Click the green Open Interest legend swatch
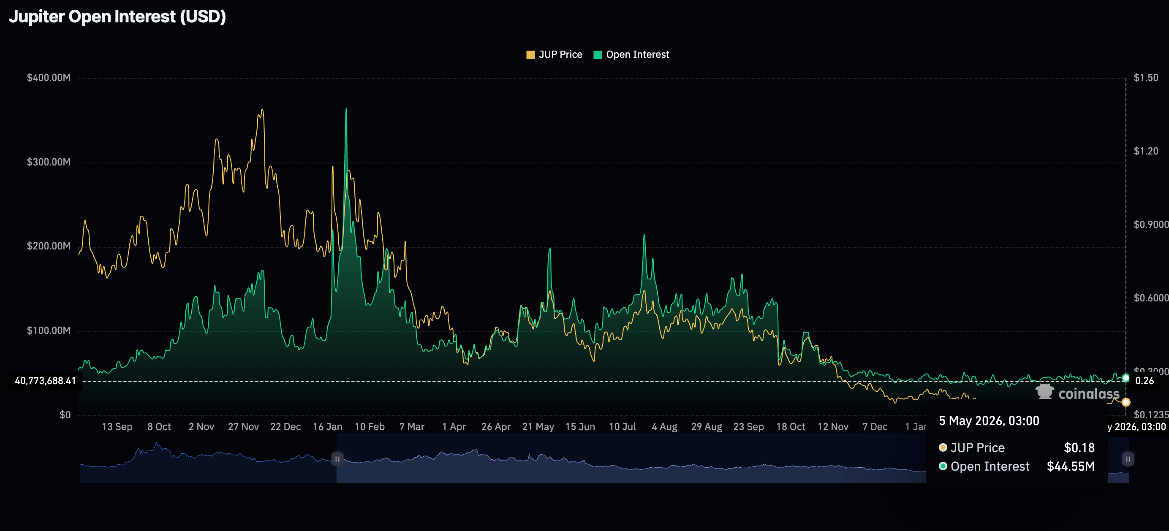Image resolution: width=1169 pixels, height=531 pixels. pyautogui.click(x=598, y=55)
